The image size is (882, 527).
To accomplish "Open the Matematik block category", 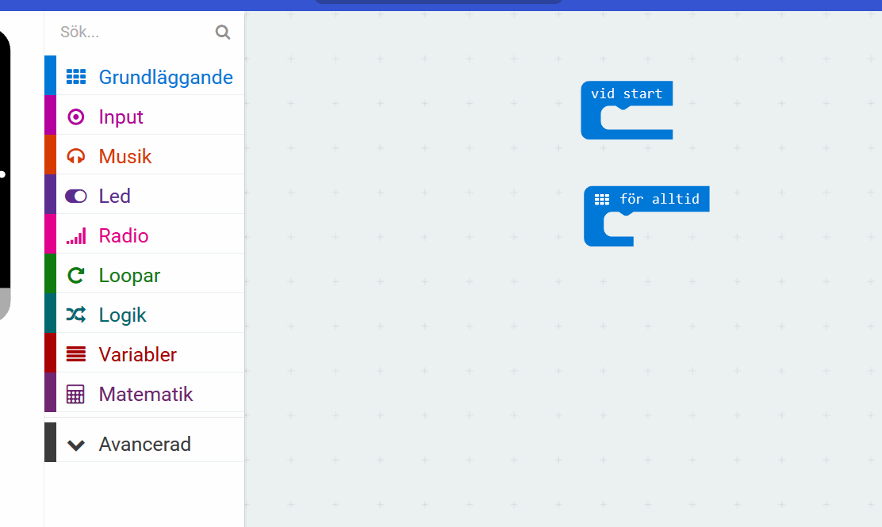I will pyautogui.click(x=144, y=393).
